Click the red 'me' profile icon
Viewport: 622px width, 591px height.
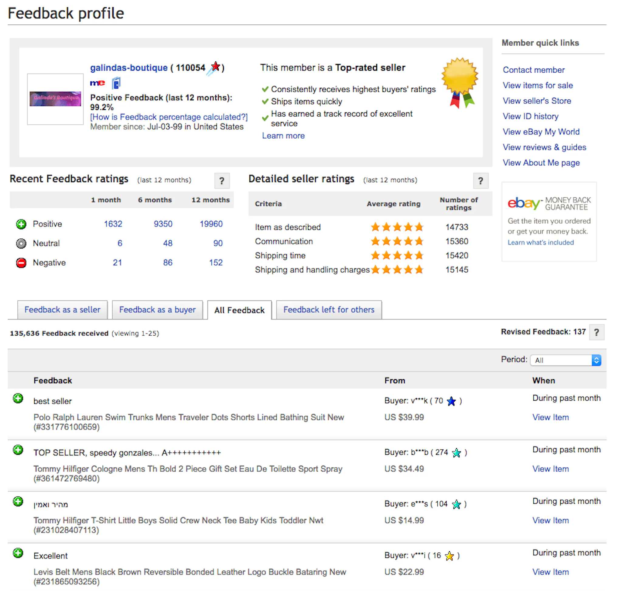click(x=97, y=83)
